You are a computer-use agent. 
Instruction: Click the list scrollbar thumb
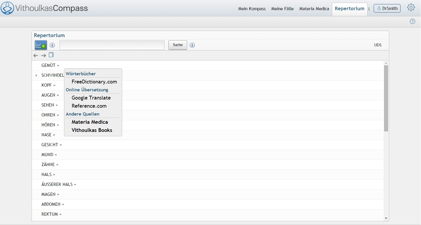click(386, 98)
